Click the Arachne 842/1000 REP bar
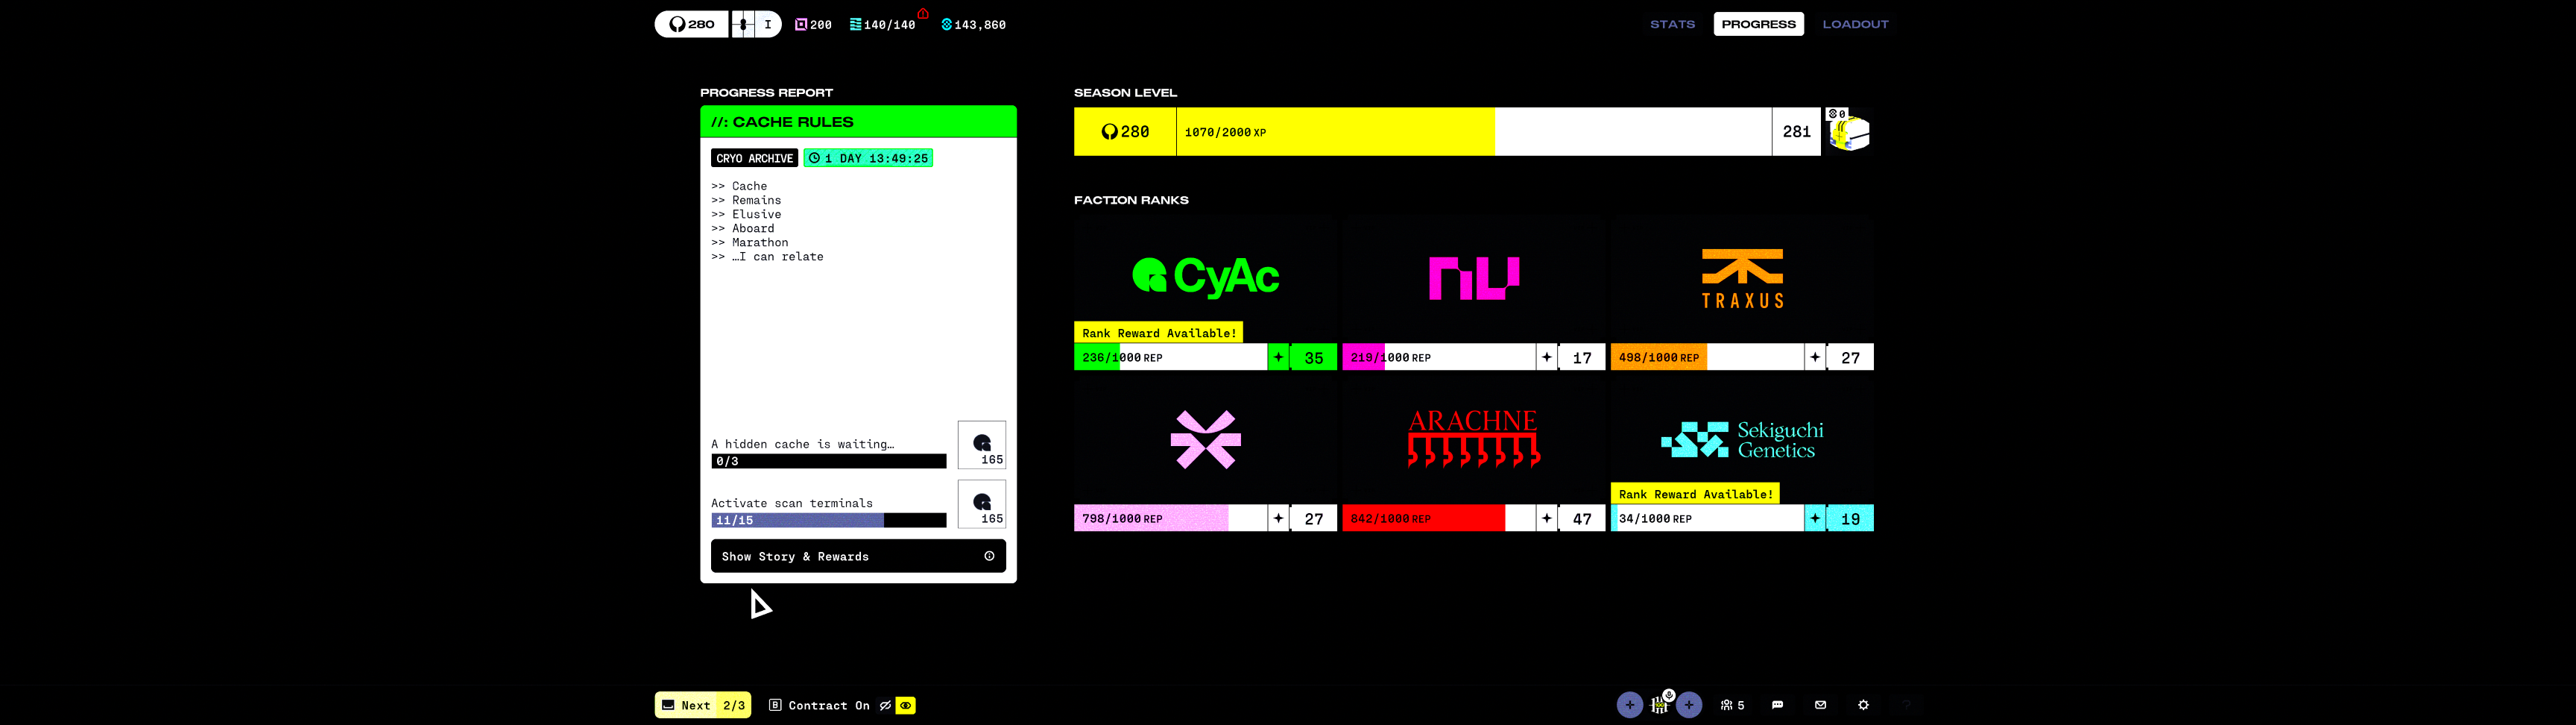The image size is (2576, 725). 1439,518
